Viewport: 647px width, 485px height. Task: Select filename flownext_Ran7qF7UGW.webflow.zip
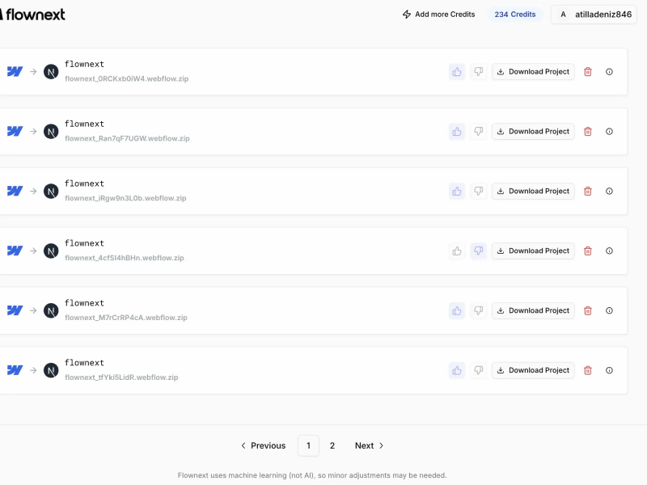click(x=127, y=138)
